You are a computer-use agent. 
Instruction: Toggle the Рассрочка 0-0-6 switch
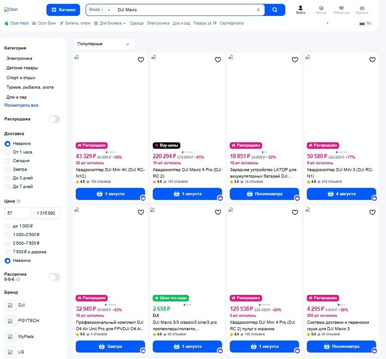tap(55, 277)
